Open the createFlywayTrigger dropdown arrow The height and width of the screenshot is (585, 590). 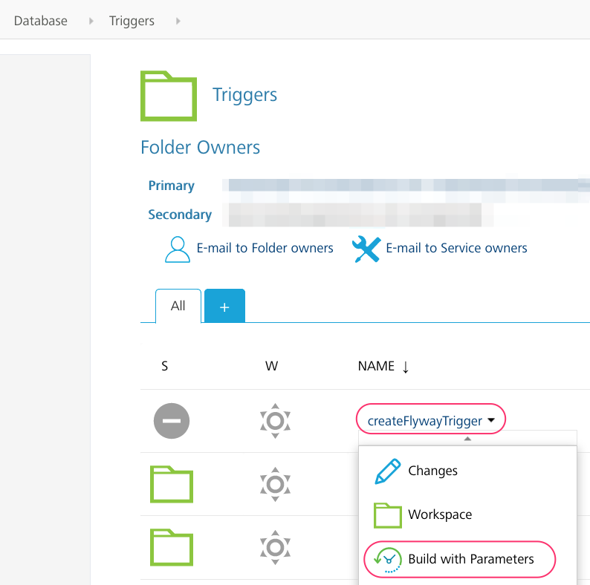click(492, 421)
